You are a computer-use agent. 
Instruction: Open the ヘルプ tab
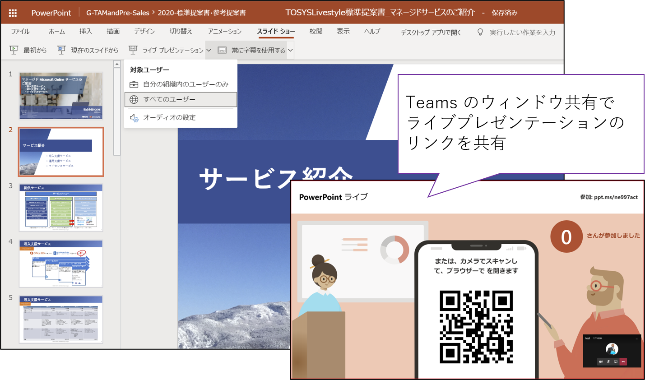tap(372, 32)
